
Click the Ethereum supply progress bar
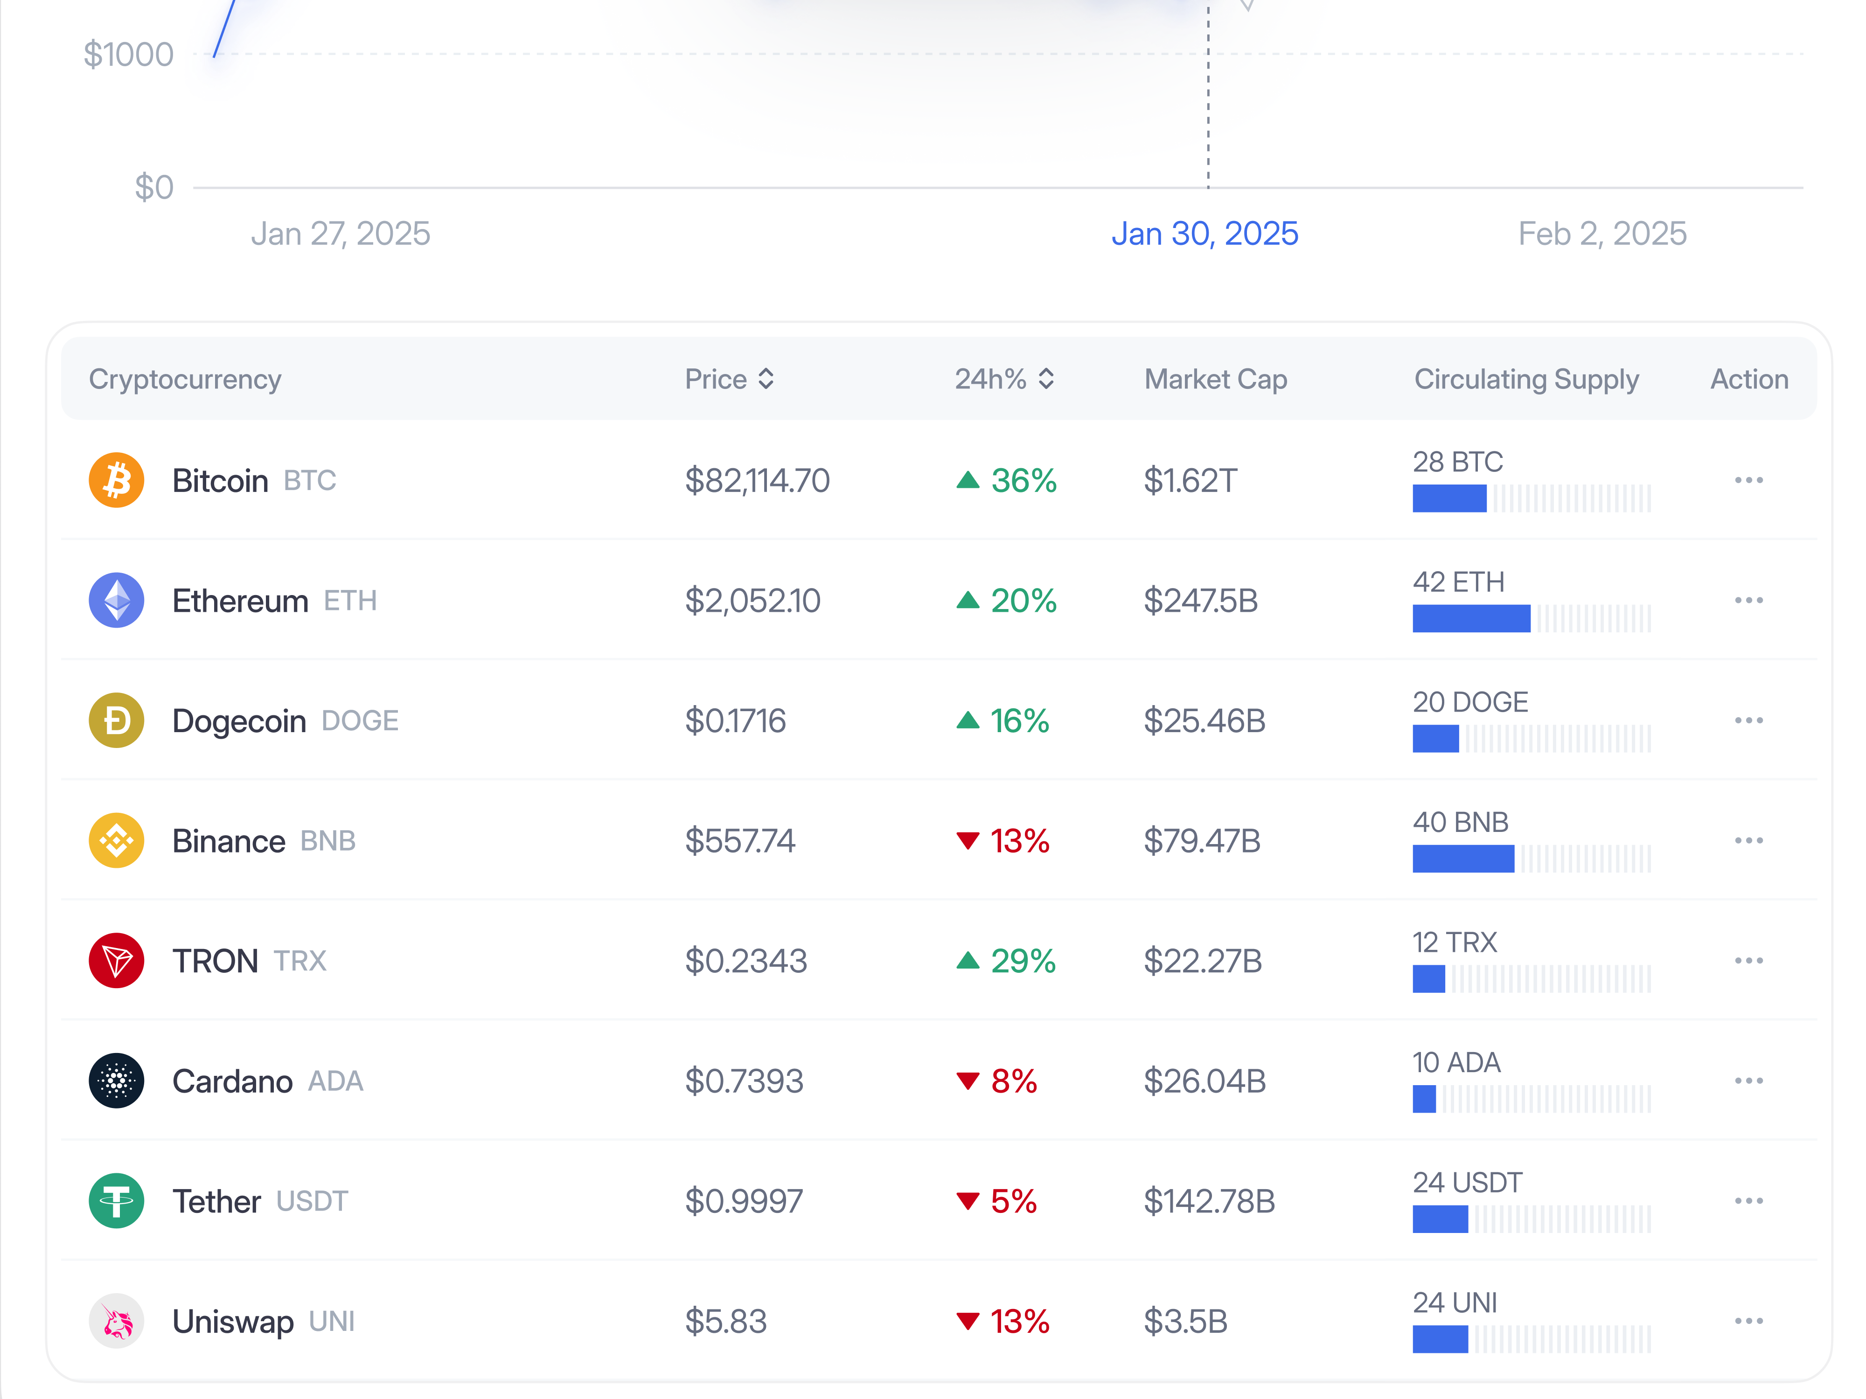coord(1532,618)
